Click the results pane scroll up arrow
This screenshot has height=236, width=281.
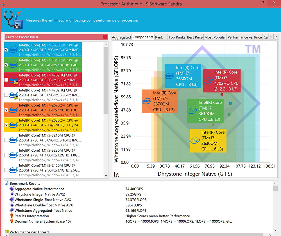click(275, 183)
